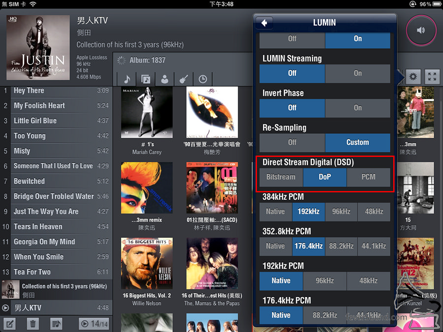Set 192kHz PCM to 48kHz
This screenshot has width=443, height=332.
click(368, 281)
